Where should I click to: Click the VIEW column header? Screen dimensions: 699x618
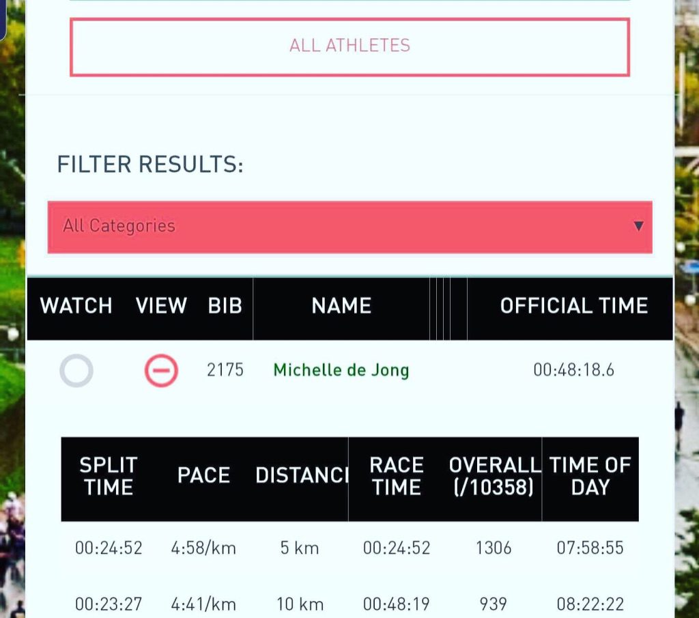161,306
